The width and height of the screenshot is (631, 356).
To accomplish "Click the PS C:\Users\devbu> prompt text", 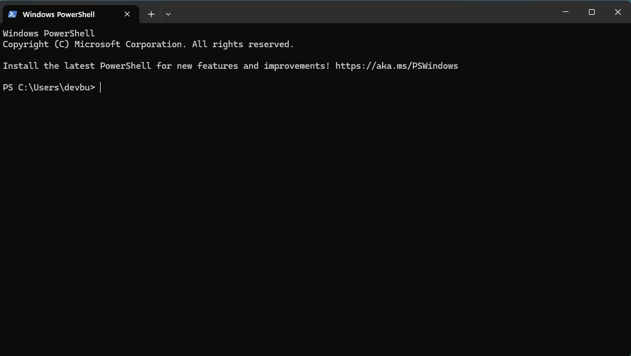I will pos(48,87).
